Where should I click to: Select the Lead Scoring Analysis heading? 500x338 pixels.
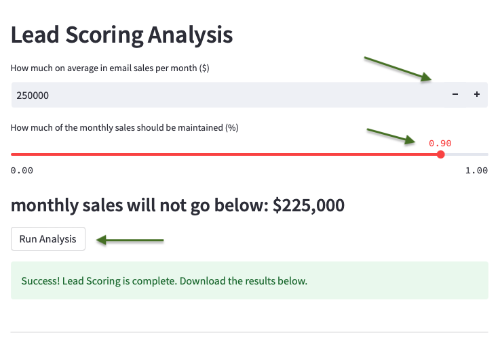[122, 35]
